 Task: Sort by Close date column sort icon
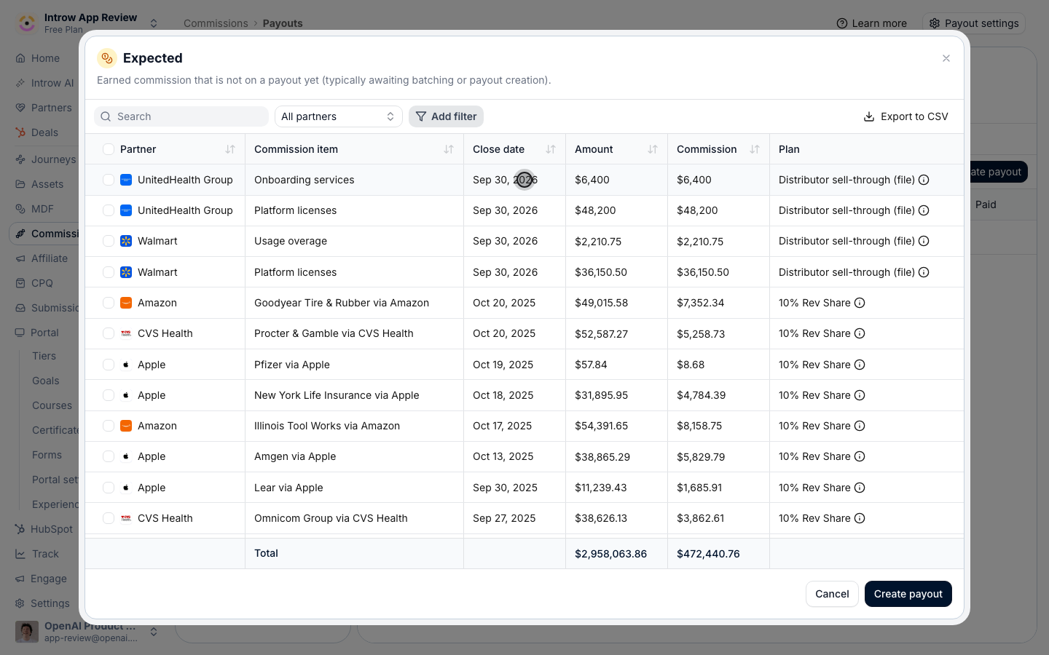point(551,149)
